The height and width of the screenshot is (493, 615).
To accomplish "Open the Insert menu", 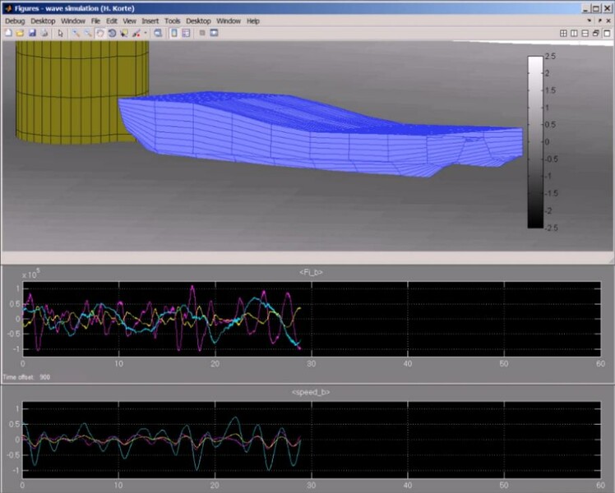I will (x=150, y=21).
